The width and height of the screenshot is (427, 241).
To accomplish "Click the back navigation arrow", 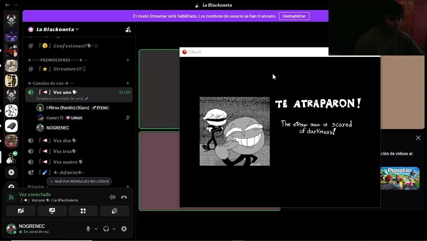I will (x=7, y=5).
